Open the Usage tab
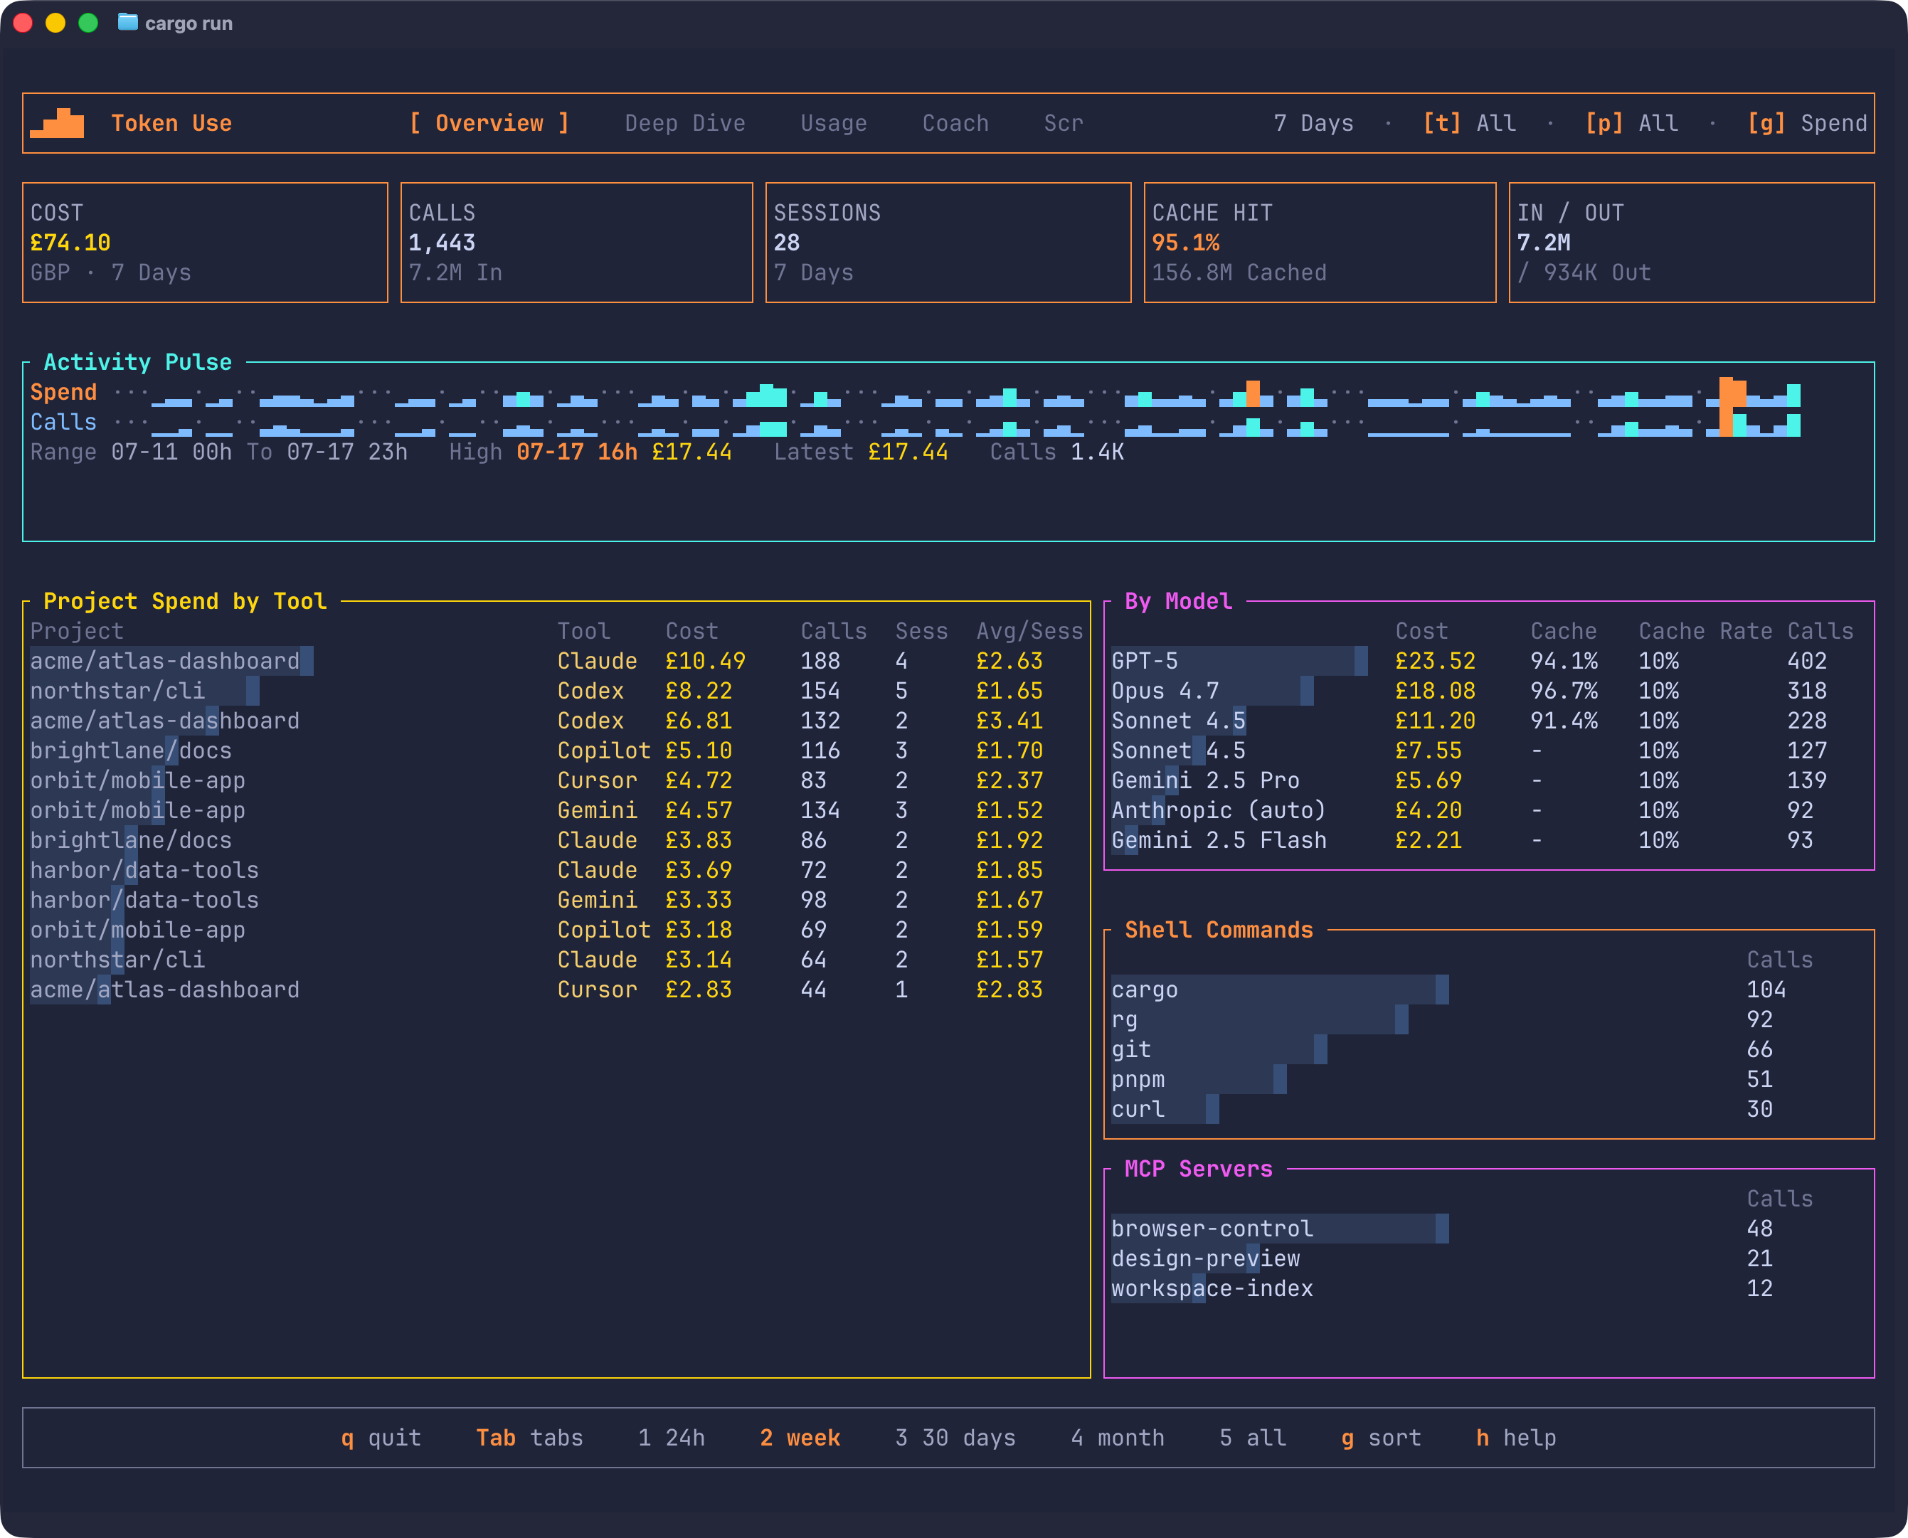Image resolution: width=1908 pixels, height=1538 pixels. [x=834, y=123]
